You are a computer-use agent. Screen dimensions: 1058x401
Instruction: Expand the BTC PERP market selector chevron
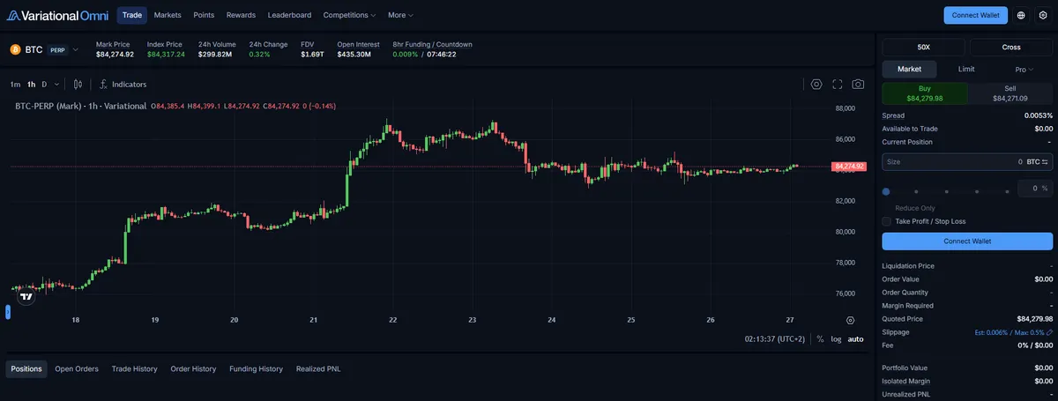pos(76,49)
